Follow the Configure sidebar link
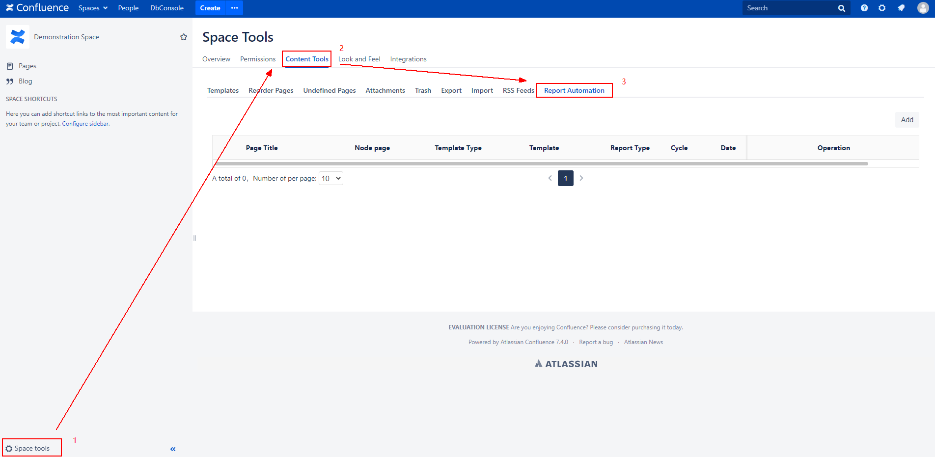The width and height of the screenshot is (935, 457). pos(85,124)
